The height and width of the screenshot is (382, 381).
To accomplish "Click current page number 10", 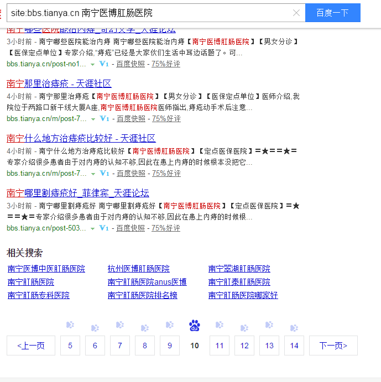I will 195,346.
